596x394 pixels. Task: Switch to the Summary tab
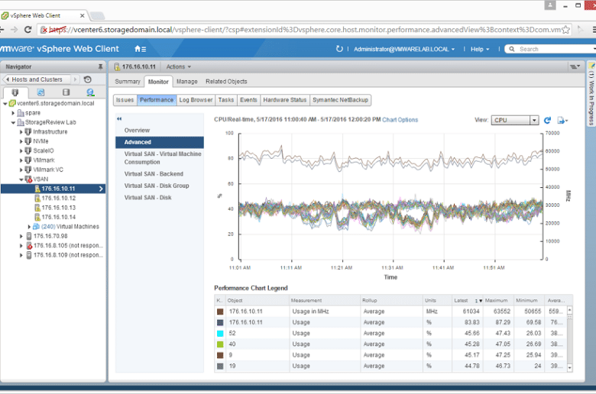128,81
